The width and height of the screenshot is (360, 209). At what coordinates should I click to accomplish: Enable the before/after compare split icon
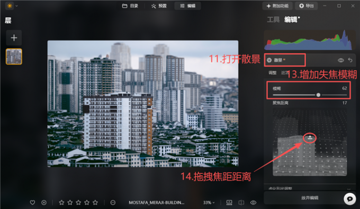click(x=241, y=202)
